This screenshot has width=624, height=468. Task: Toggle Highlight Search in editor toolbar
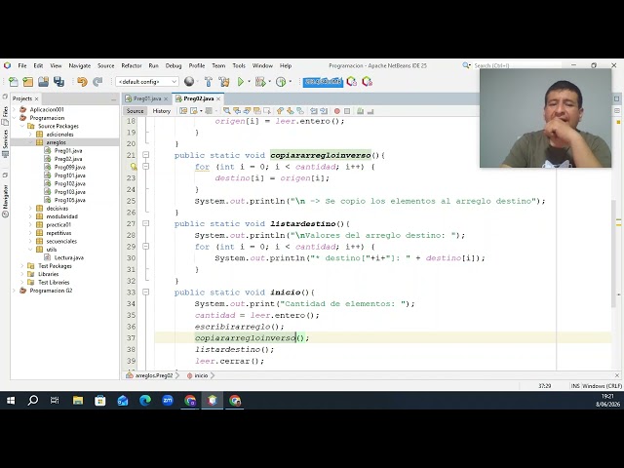[x=257, y=111]
